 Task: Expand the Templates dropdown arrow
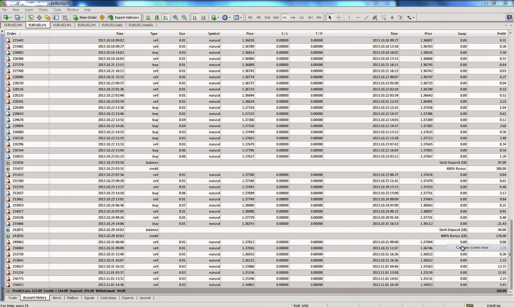(x=241, y=18)
